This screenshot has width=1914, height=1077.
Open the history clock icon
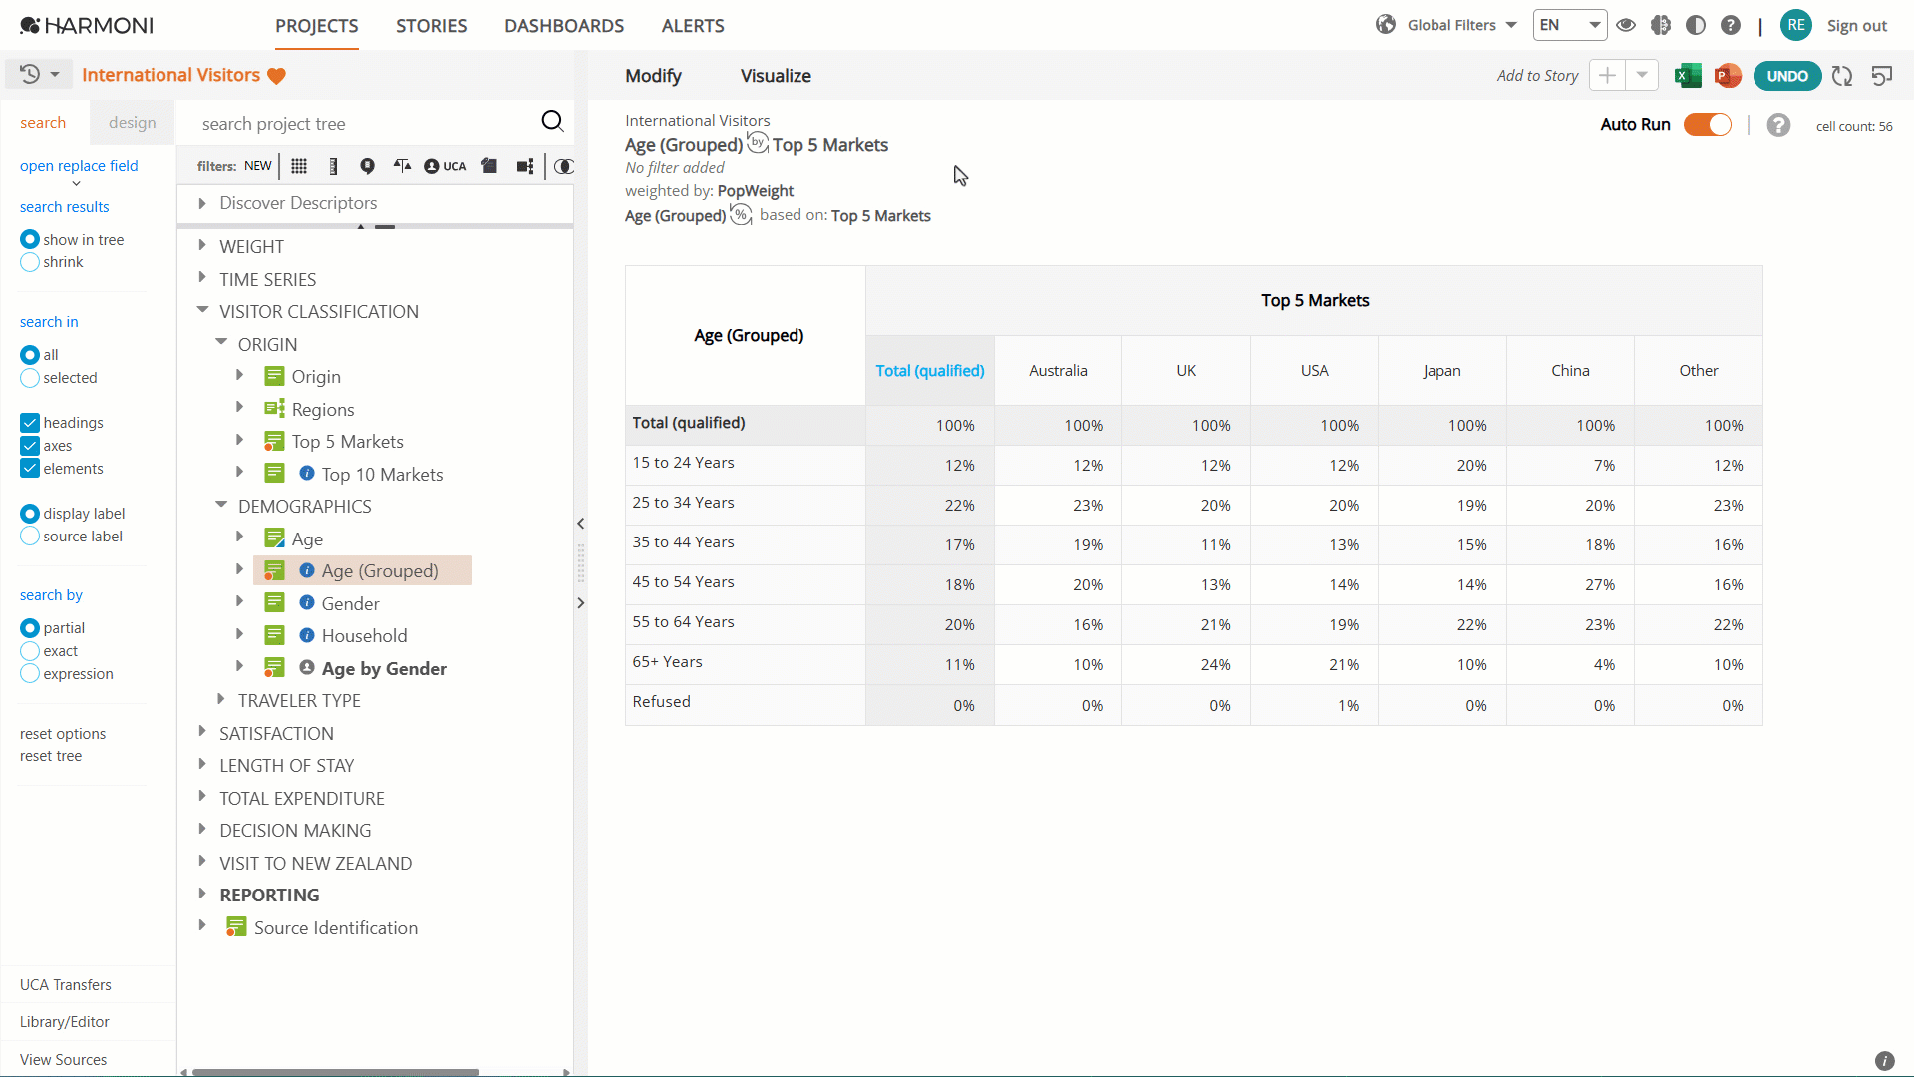click(x=30, y=75)
